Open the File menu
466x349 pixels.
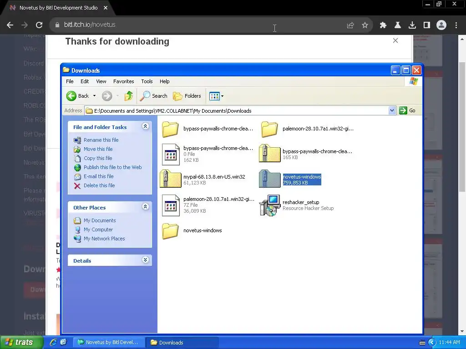click(70, 81)
